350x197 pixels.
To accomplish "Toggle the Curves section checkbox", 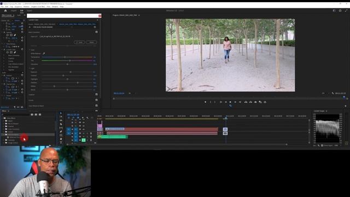I will [x=96, y=100].
